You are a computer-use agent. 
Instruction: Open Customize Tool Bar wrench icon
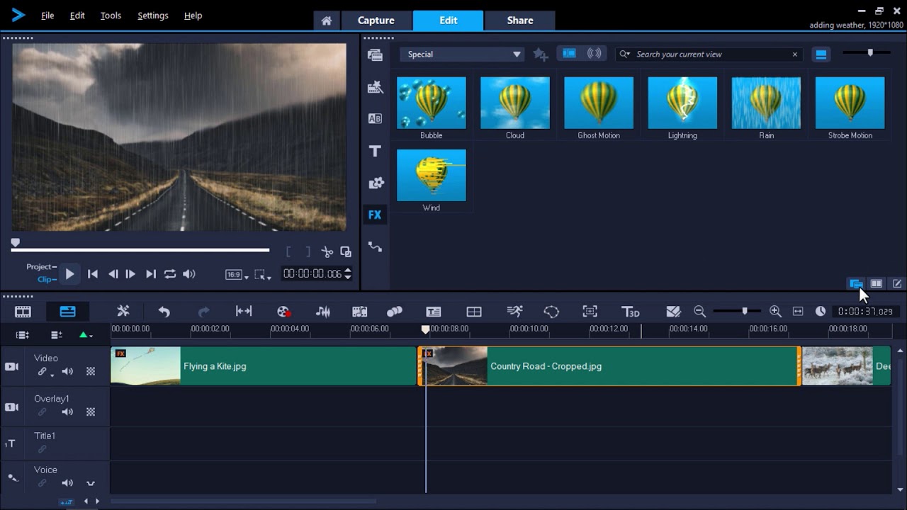(x=123, y=312)
